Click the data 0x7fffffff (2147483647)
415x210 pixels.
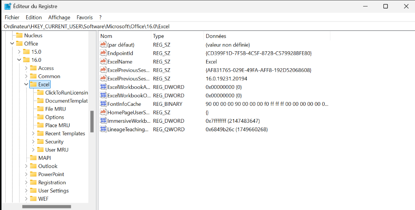(x=233, y=121)
